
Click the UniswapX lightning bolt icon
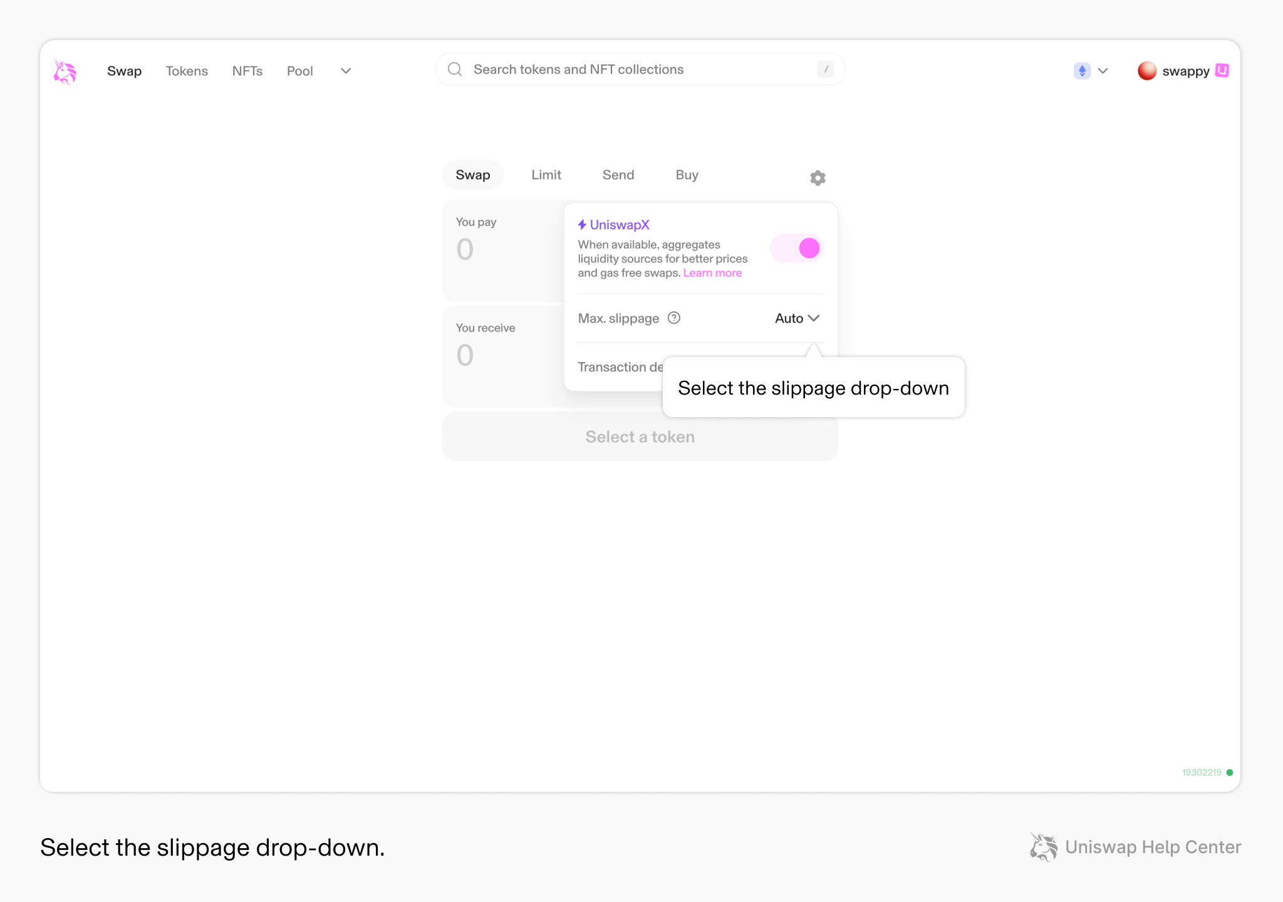click(x=581, y=224)
